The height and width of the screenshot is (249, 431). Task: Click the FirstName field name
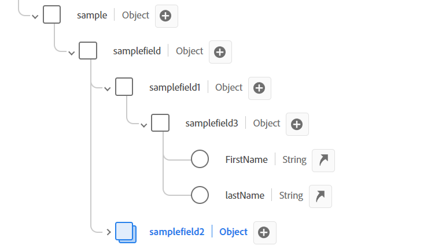(x=246, y=159)
